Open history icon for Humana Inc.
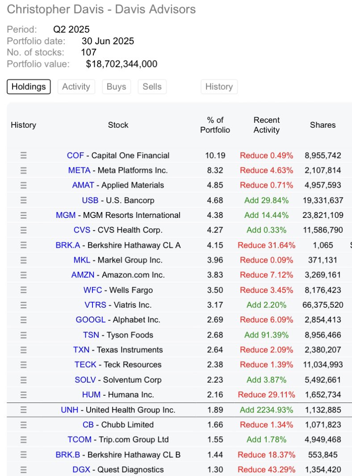The height and width of the screenshot is (476, 352). (23, 395)
